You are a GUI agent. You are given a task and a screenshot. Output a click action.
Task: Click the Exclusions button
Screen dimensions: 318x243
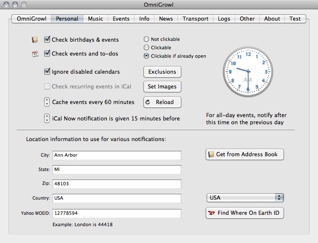[162, 72]
